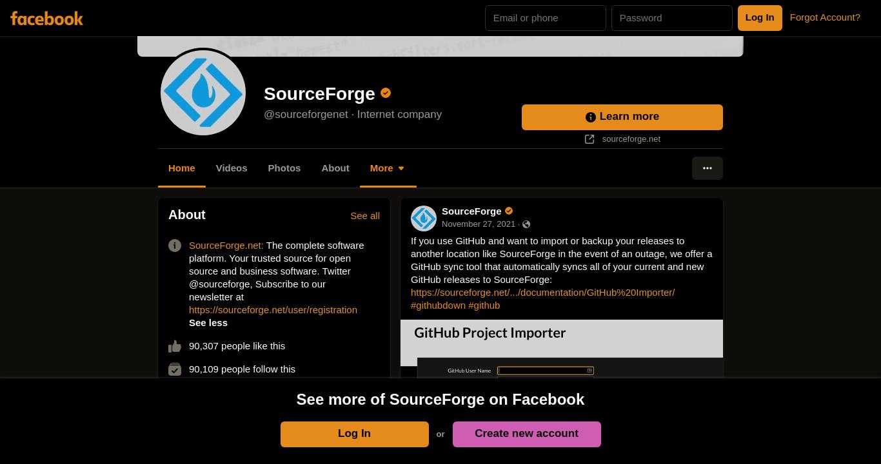Image resolution: width=881 pixels, height=464 pixels.
Task: Focus the Password input field
Action: pos(672,18)
